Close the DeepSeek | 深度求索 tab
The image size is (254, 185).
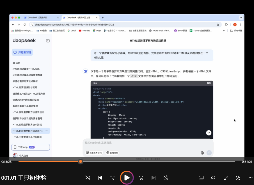click(x=58, y=17)
